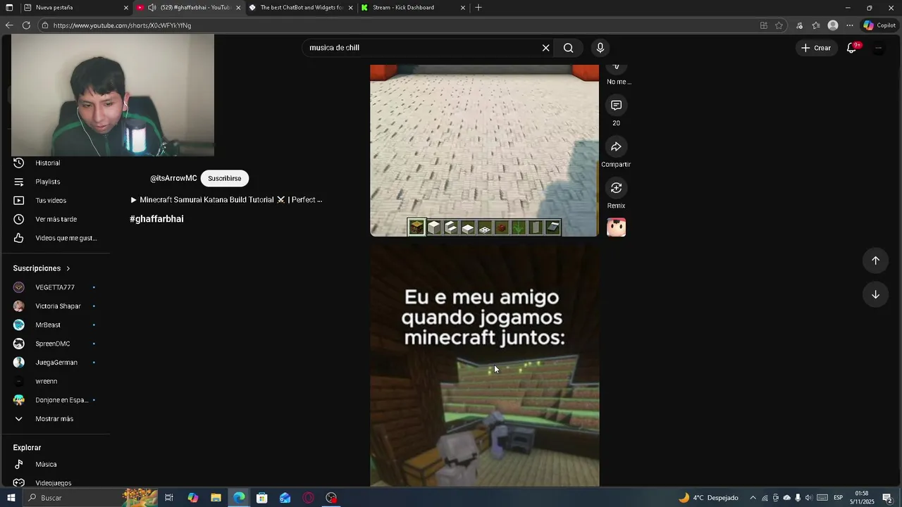902x507 pixels.
Task: Click the Suscribirse button
Action: (224, 178)
